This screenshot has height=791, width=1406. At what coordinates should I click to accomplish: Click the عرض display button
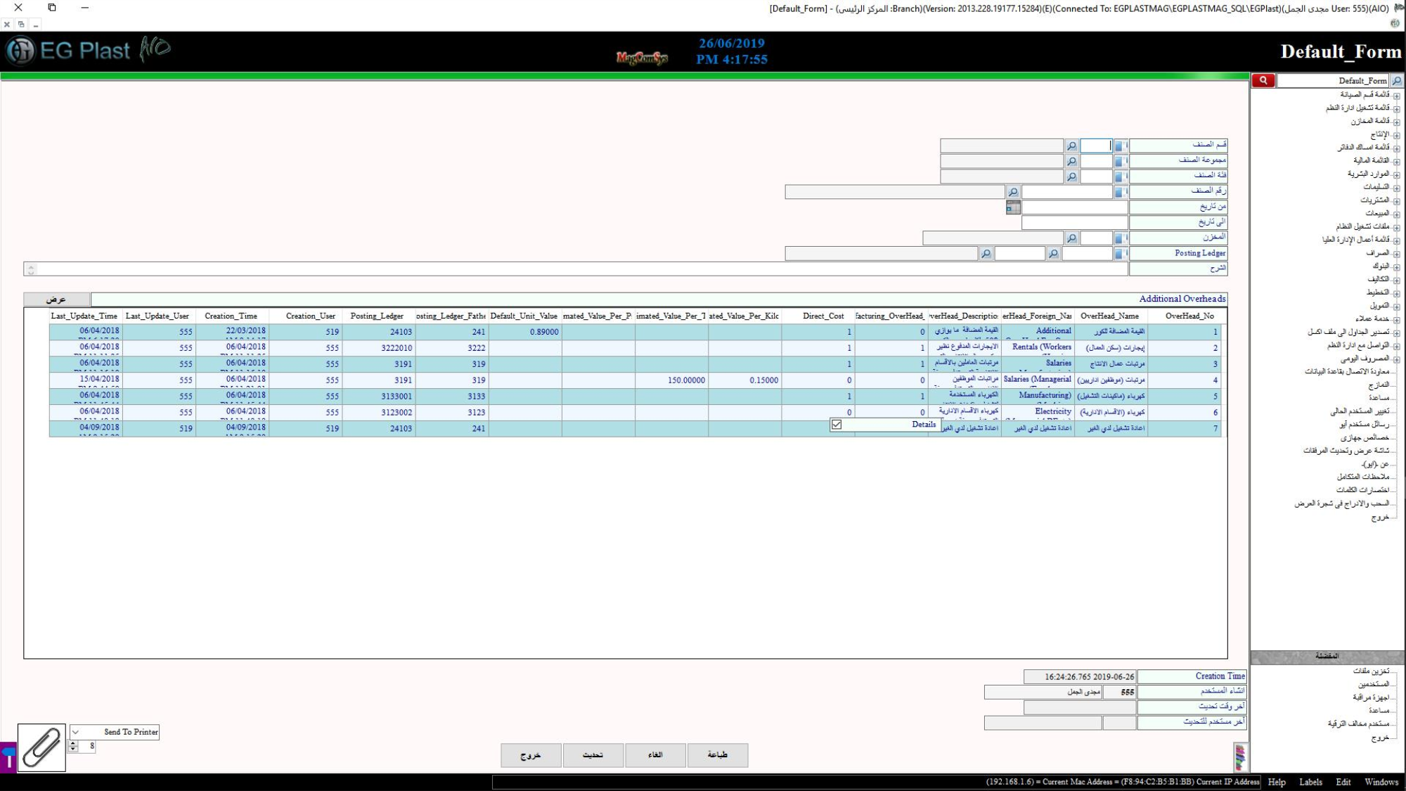56,300
